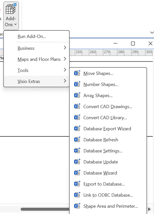Click the 250 mark on the ruler
154x214 pixels.
79,52
